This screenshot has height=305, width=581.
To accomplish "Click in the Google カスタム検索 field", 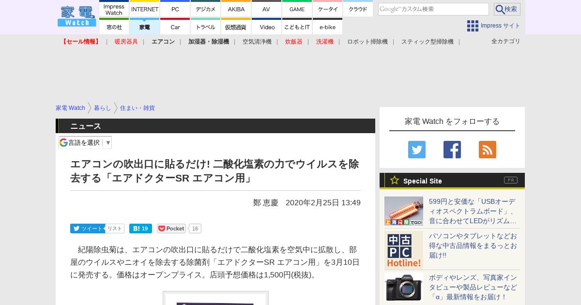I will pos(433,9).
